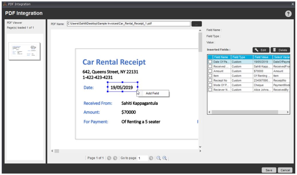Select the 'Of Renting ...' Field Value cell
Viewport: 297px width, 175px height.
click(x=263, y=76)
